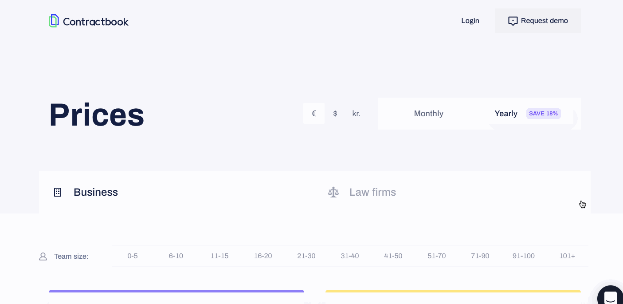Switch currency to kr.
The width and height of the screenshot is (623, 304).
[357, 114]
